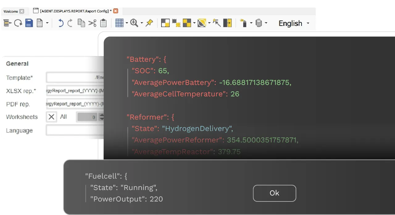Viewport: 395px width, 215px height.
Task: Click the cursor pointer arrow icon
Action: pyautogui.click(x=217, y=23)
